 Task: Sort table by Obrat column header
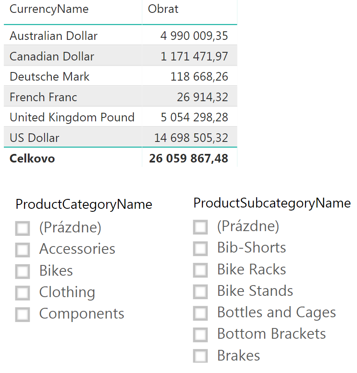(x=163, y=9)
